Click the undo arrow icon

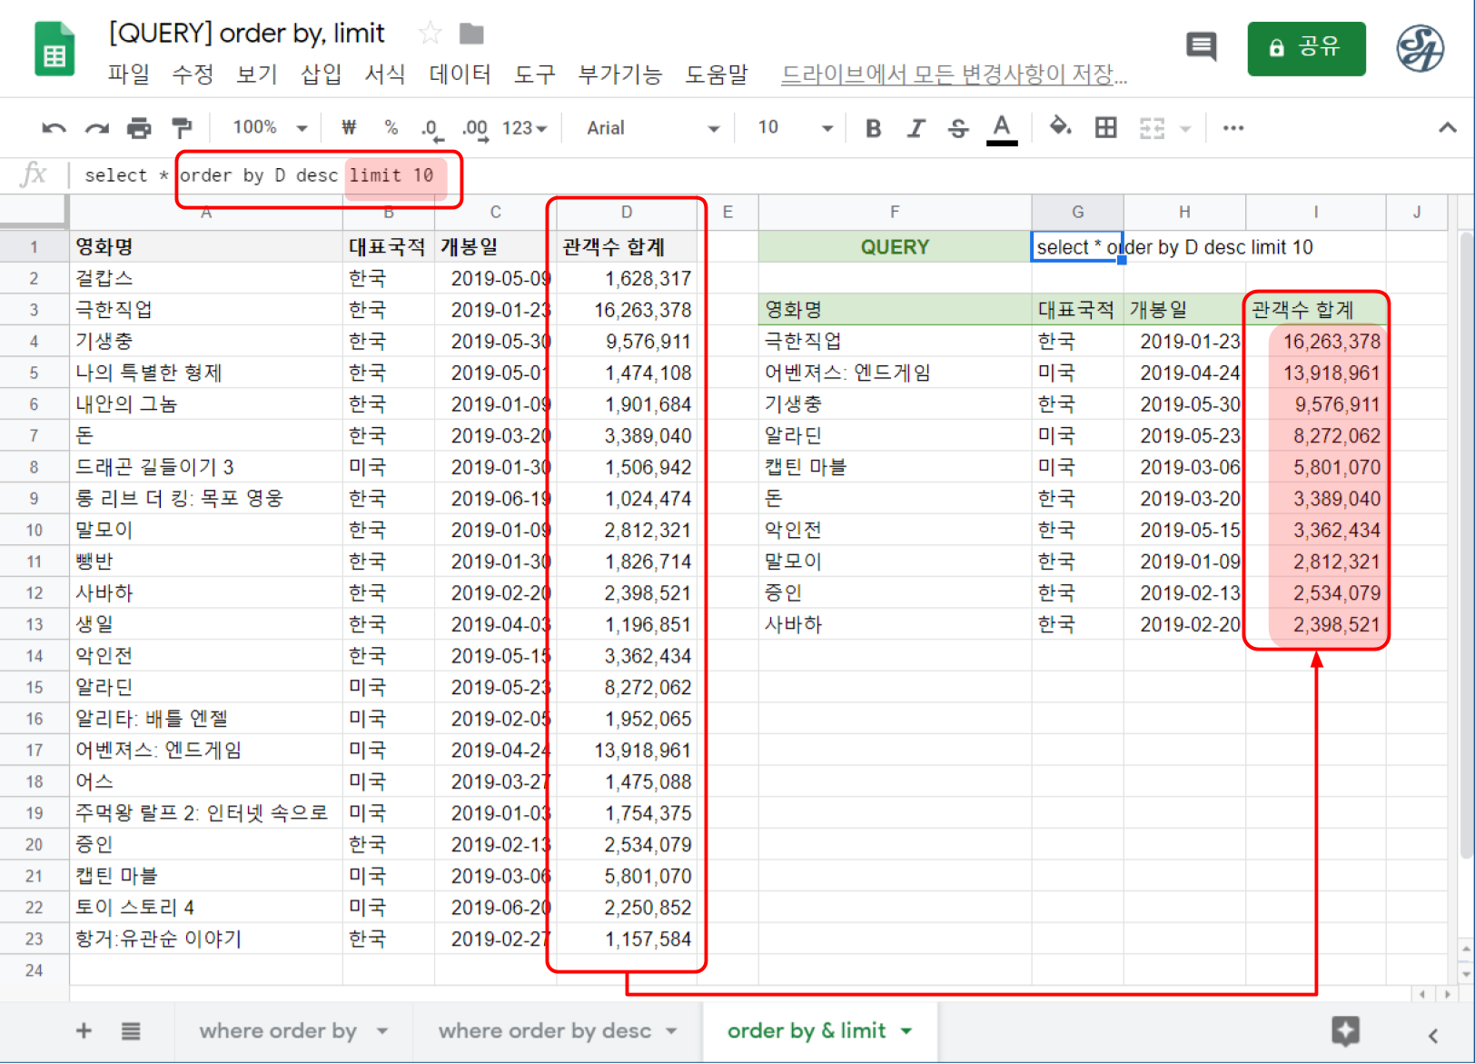[x=54, y=128]
